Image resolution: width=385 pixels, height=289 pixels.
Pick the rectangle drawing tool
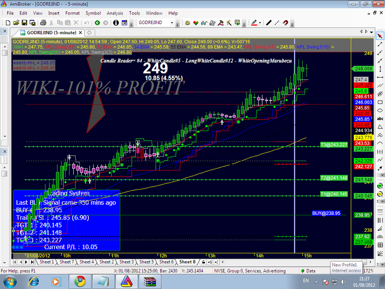[x=380, y=102]
